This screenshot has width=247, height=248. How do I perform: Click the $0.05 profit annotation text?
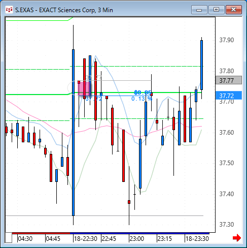(x=143, y=92)
